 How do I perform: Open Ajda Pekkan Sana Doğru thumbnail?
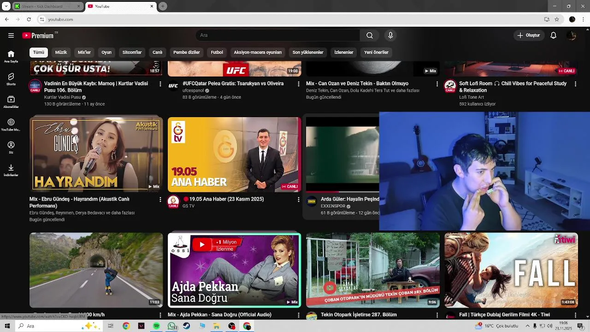(x=235, y=270)
